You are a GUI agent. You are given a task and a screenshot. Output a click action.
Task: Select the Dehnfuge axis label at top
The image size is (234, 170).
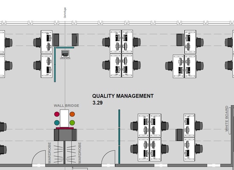click(x=65, y=13)
